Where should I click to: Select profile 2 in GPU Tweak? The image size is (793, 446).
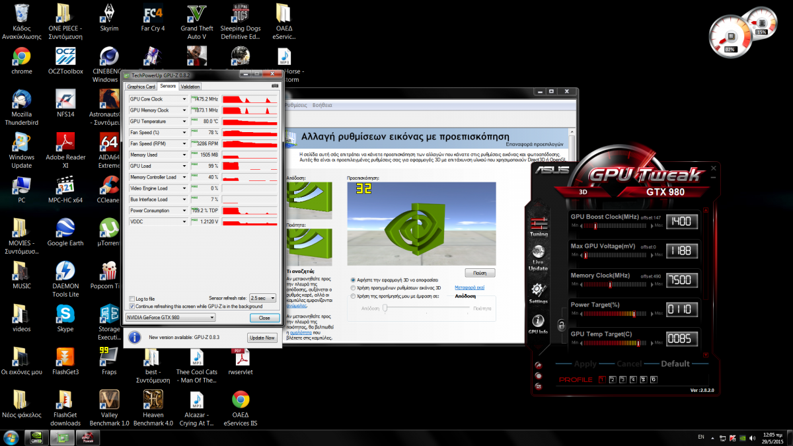(x=612, y=379)
